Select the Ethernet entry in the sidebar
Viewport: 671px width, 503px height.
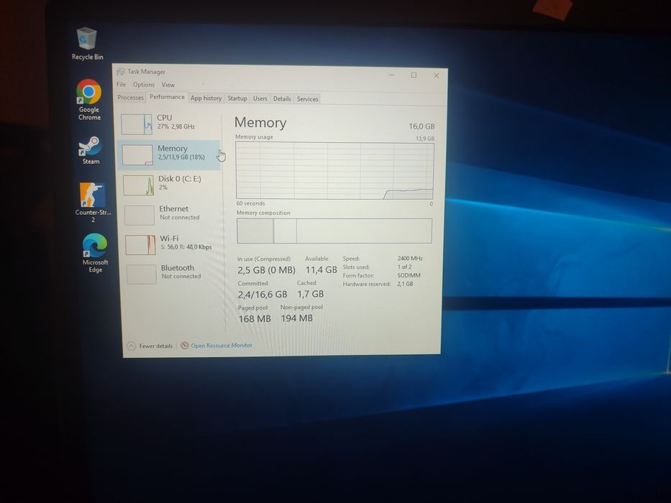[171, 214]
